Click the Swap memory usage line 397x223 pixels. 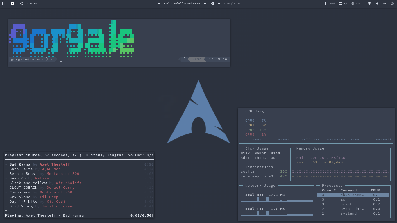tap(319, 162)
